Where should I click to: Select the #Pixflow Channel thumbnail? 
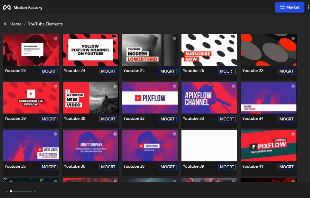[x=209, y=98]
